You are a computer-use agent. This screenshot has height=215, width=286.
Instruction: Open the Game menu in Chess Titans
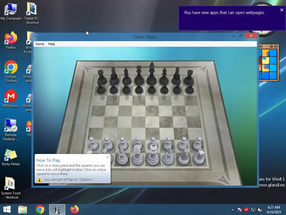[x=40, y=44]
